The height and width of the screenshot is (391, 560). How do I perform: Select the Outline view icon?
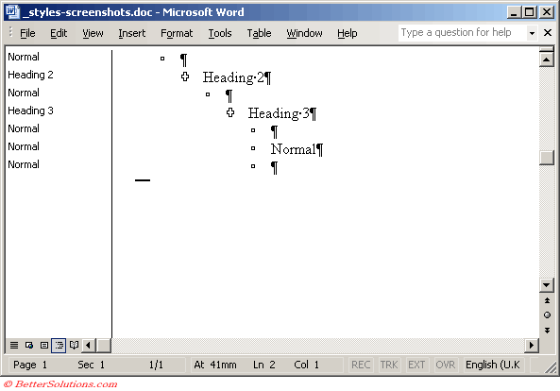point(59,346)
